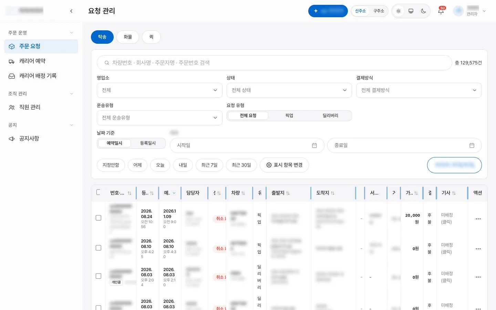The image size is (496, 310).
Task: Click the 주문 요청 box icon
Action: 12,46
